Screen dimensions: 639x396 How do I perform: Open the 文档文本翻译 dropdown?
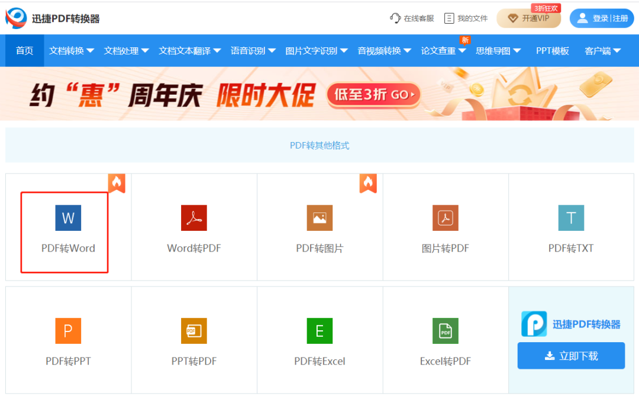click(x=189, y=50)
